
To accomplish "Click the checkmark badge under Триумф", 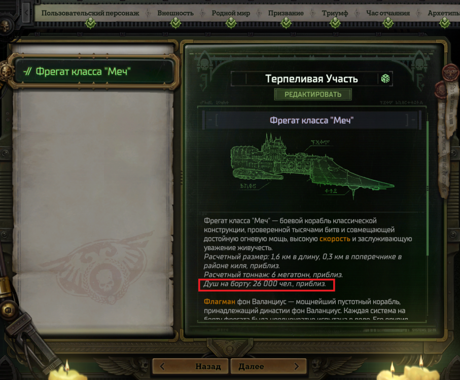I will (x=335, y=23).
